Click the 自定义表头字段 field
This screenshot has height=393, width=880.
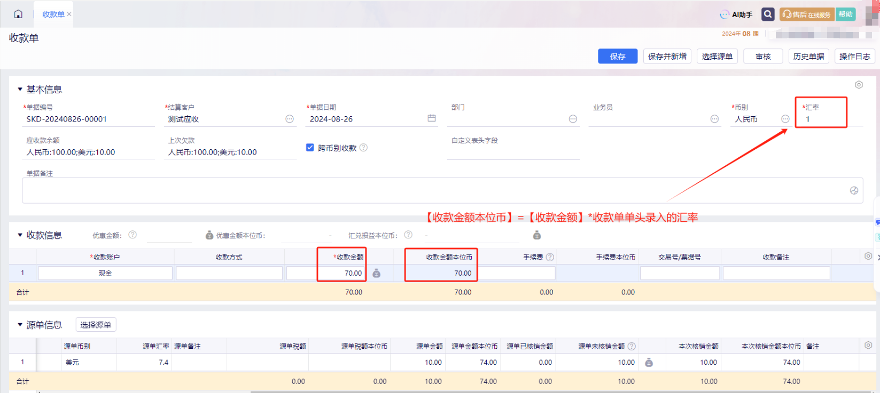pos(513,153)
